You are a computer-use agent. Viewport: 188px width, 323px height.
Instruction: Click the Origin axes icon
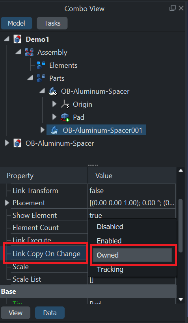tap(65, 104)
